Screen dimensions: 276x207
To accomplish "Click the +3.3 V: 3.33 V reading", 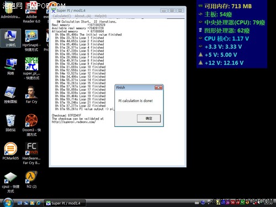I will pyautogui.click(x=223, y=47).
